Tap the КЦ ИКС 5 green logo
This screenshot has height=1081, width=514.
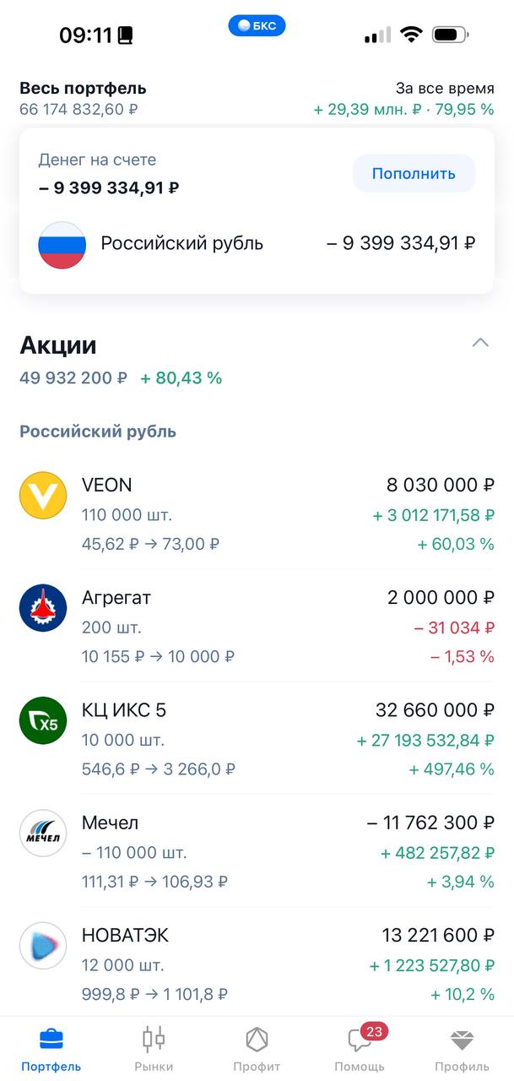point(43,720)
